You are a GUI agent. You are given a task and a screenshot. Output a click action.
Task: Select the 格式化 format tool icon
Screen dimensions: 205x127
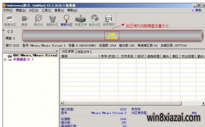point(38,21)
